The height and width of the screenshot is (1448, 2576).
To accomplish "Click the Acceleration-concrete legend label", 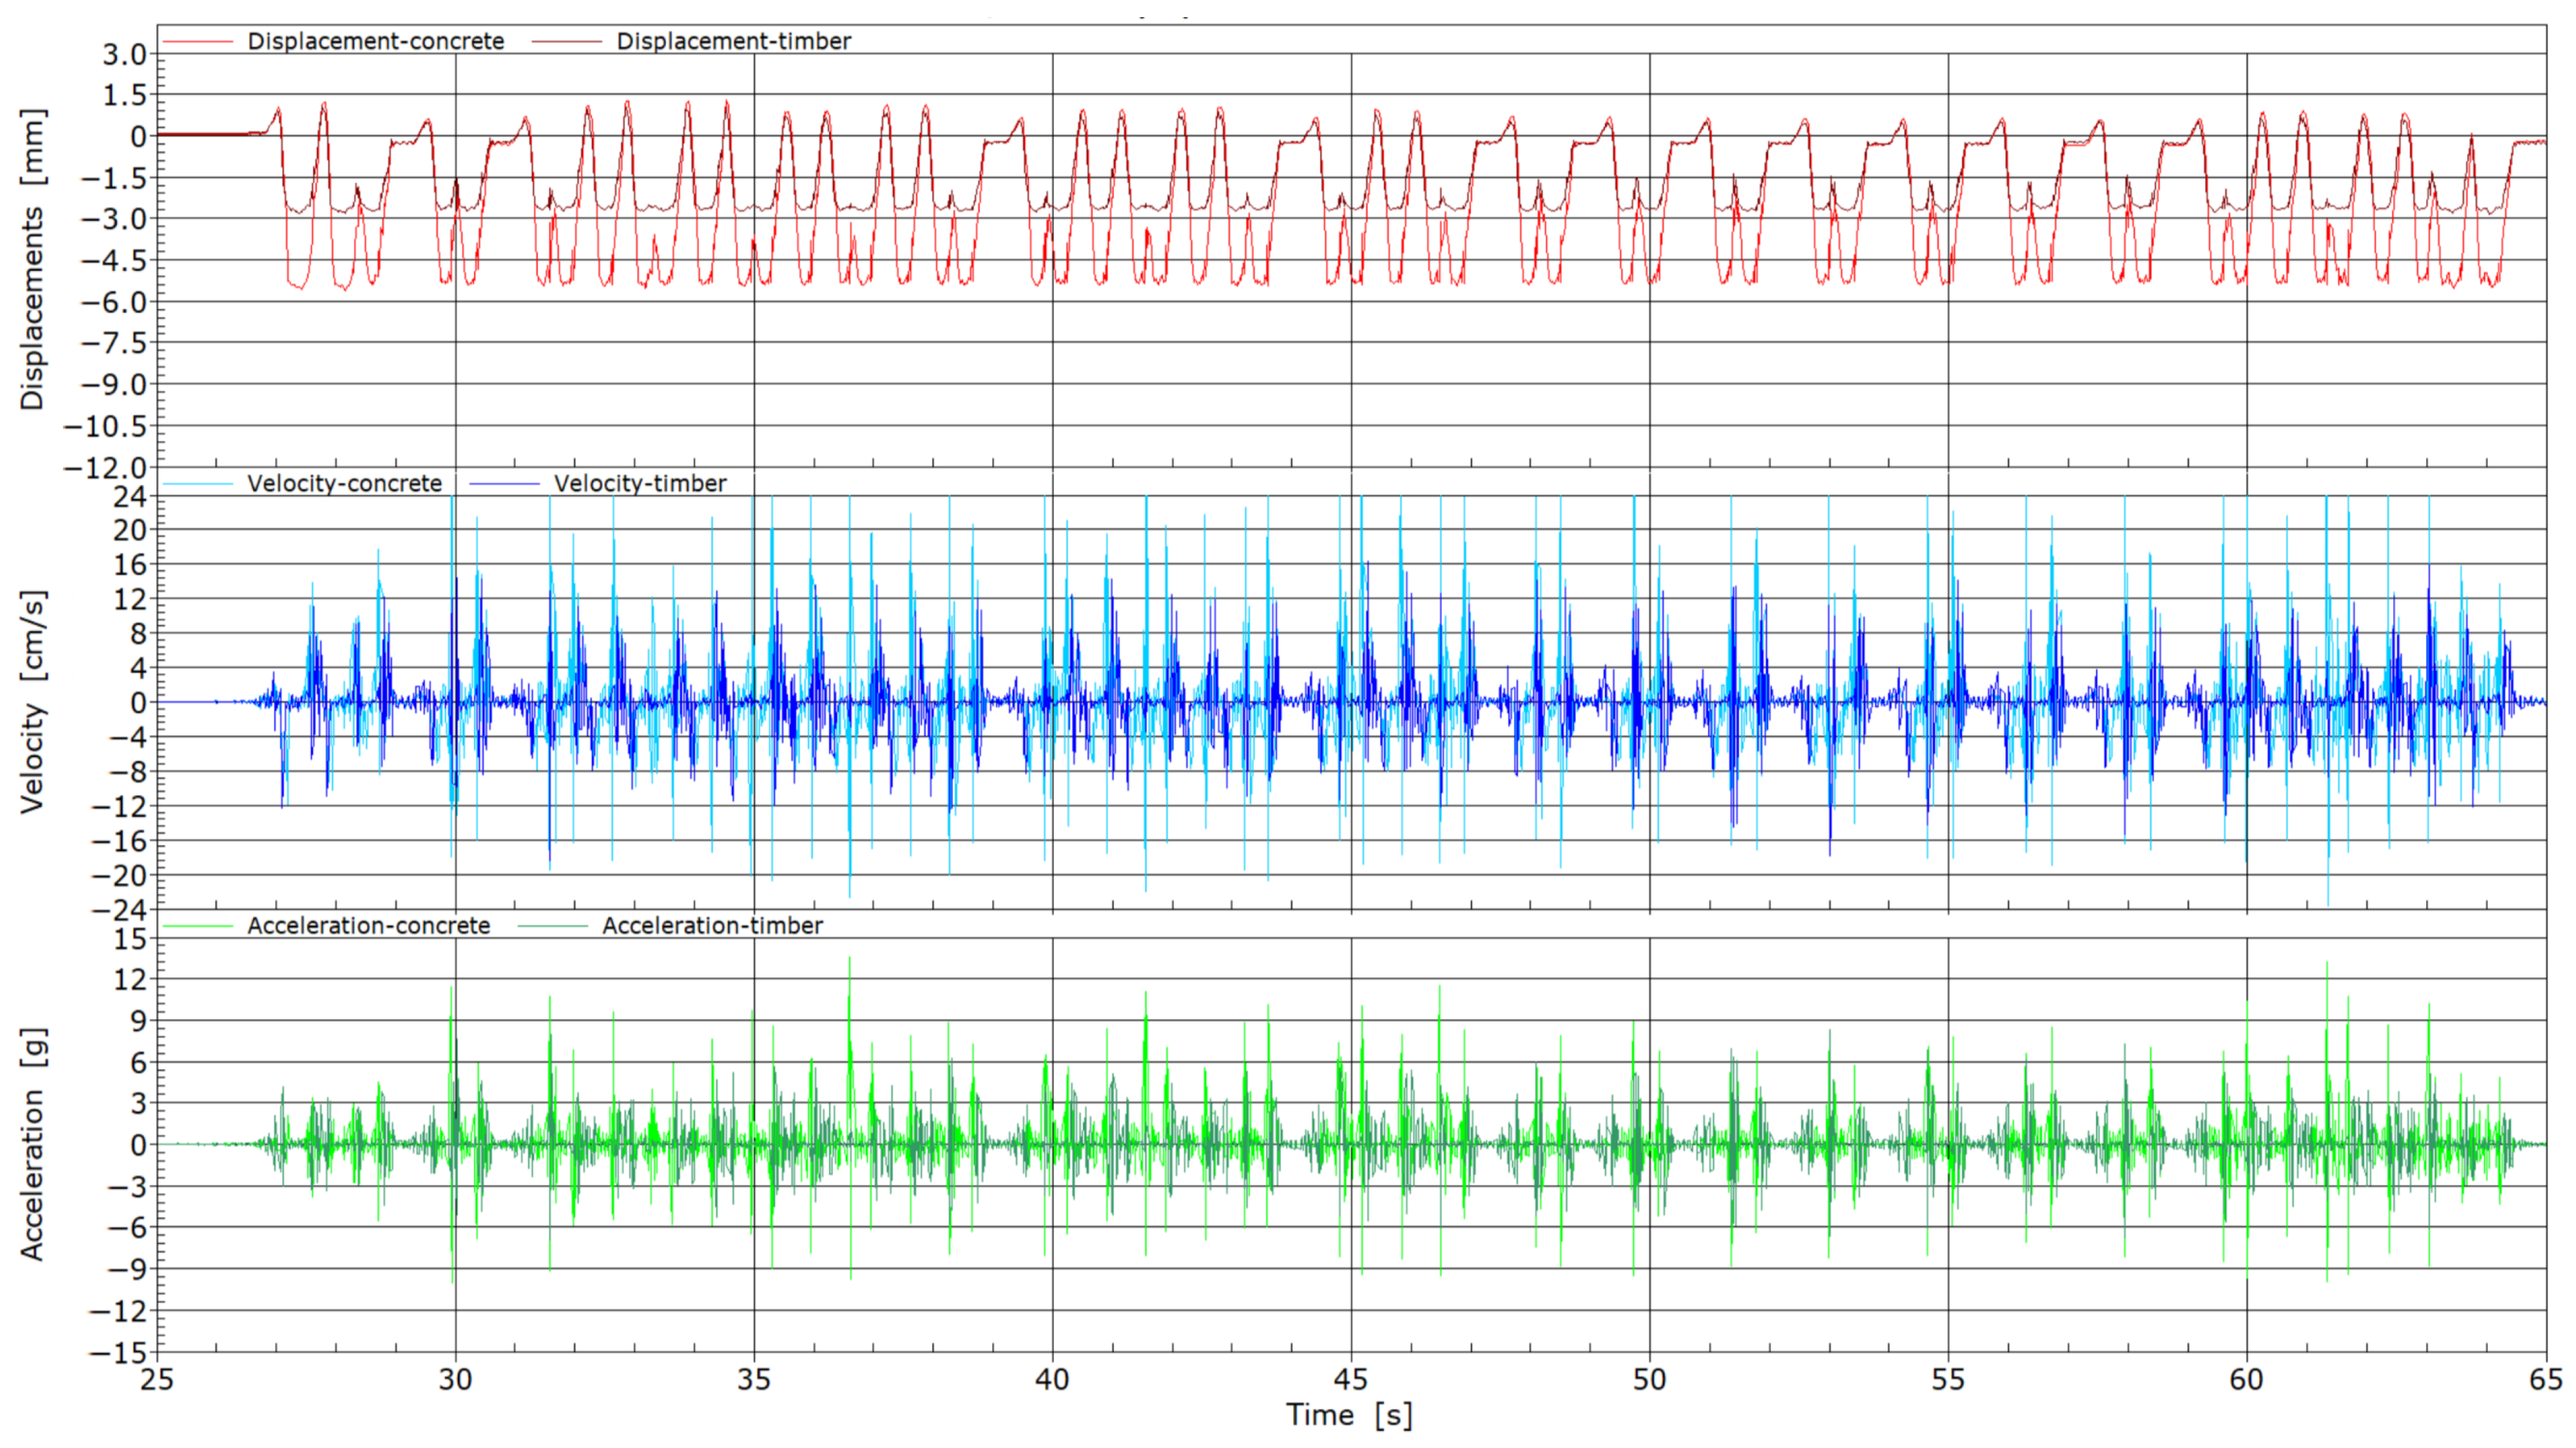I will coord(368,925).
